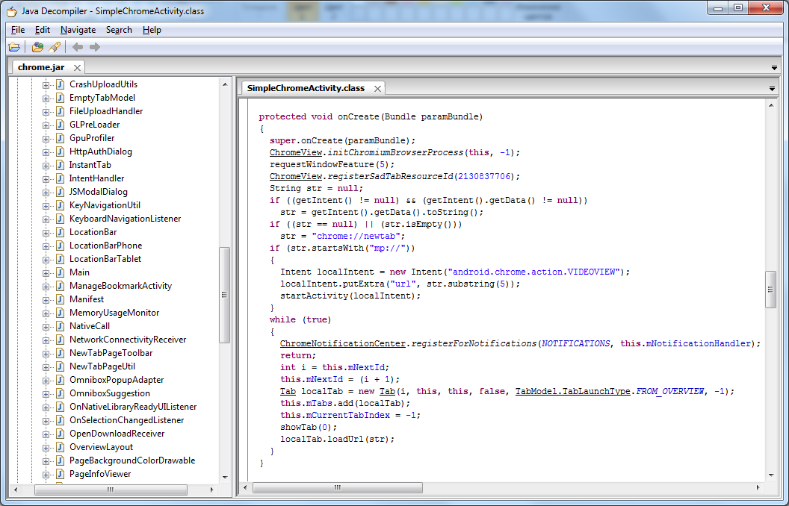Open the File menu
The width and height of the screenshot is (789, 506).
(x=18, y=30)
